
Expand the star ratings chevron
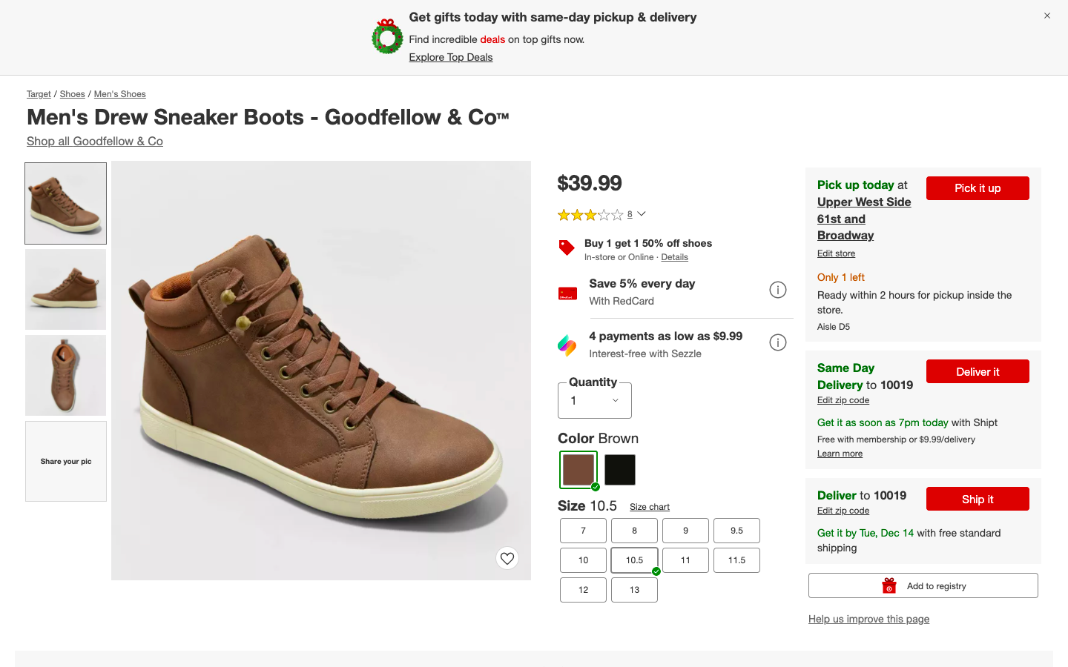[x=642, y=214]
